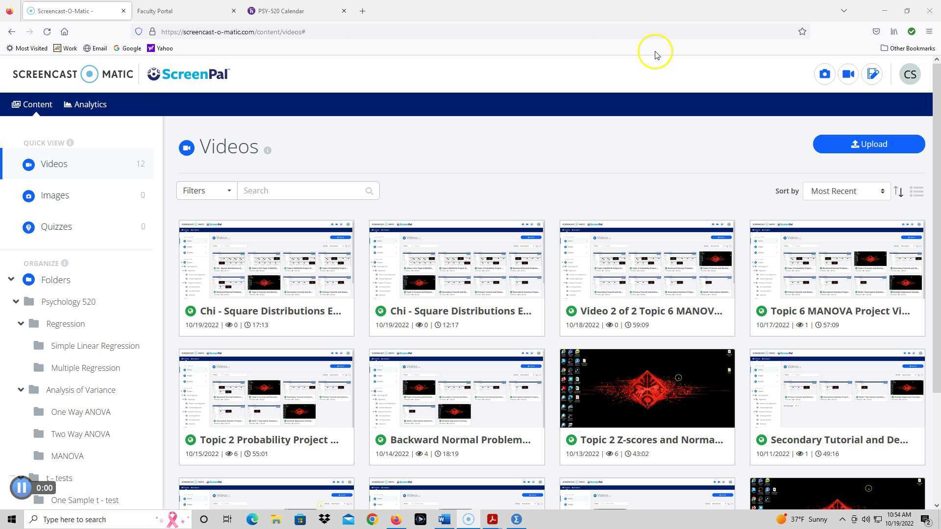Show the Organize info icon
This screenshot has width=941, height=529.
65,264
